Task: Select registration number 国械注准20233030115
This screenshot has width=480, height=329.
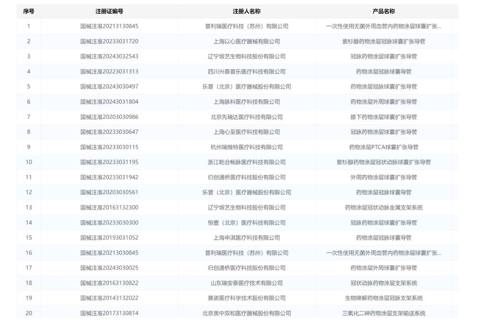Action: coord(109,147)
